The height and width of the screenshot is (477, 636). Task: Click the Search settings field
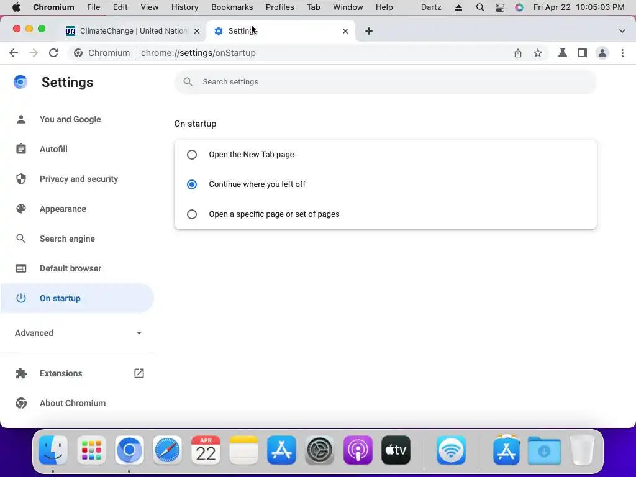click(385, 82)
